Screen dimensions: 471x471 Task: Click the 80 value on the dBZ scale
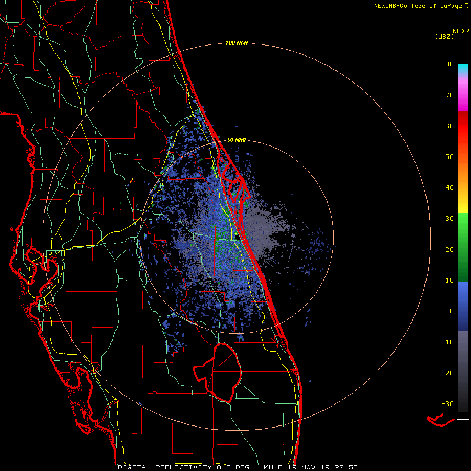pos(450,64)
